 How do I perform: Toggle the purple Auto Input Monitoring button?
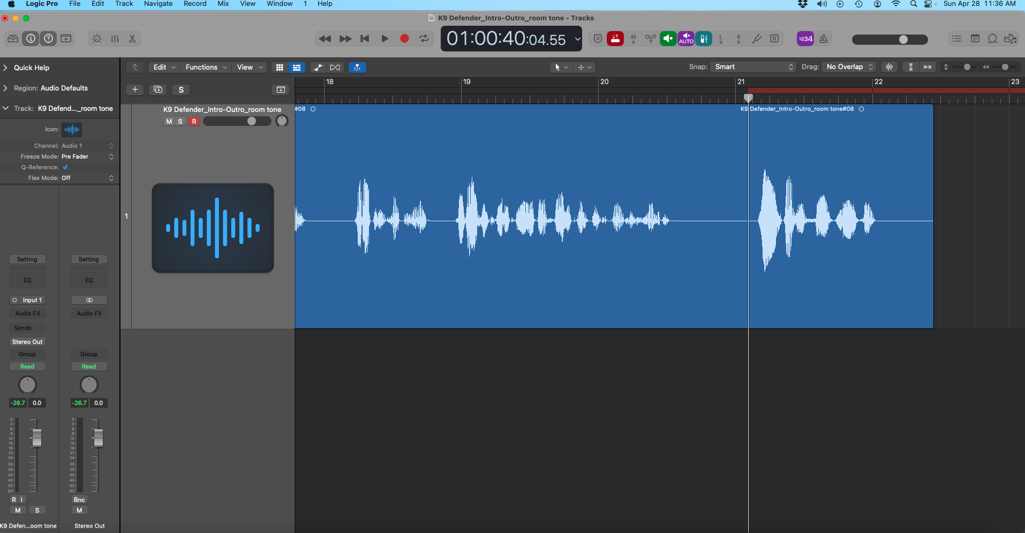click(686, 39)
